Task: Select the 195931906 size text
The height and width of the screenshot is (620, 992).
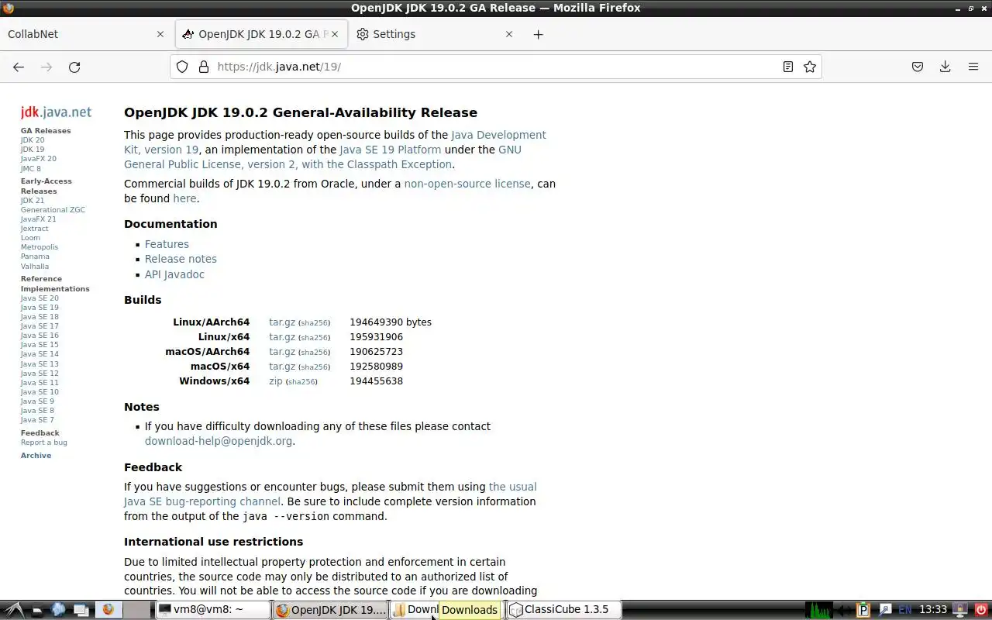Action: (376, 337)
